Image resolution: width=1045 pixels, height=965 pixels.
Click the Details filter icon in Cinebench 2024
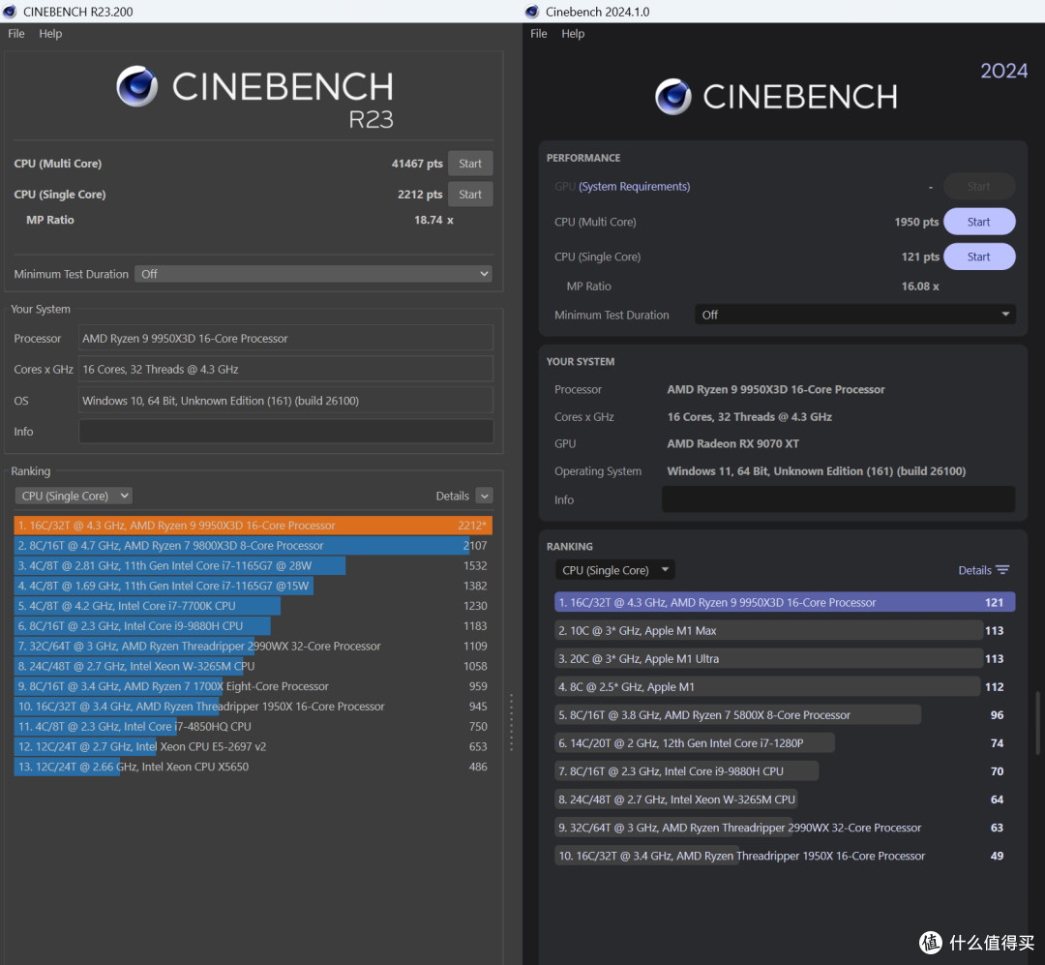click(x=1002, y=570)
